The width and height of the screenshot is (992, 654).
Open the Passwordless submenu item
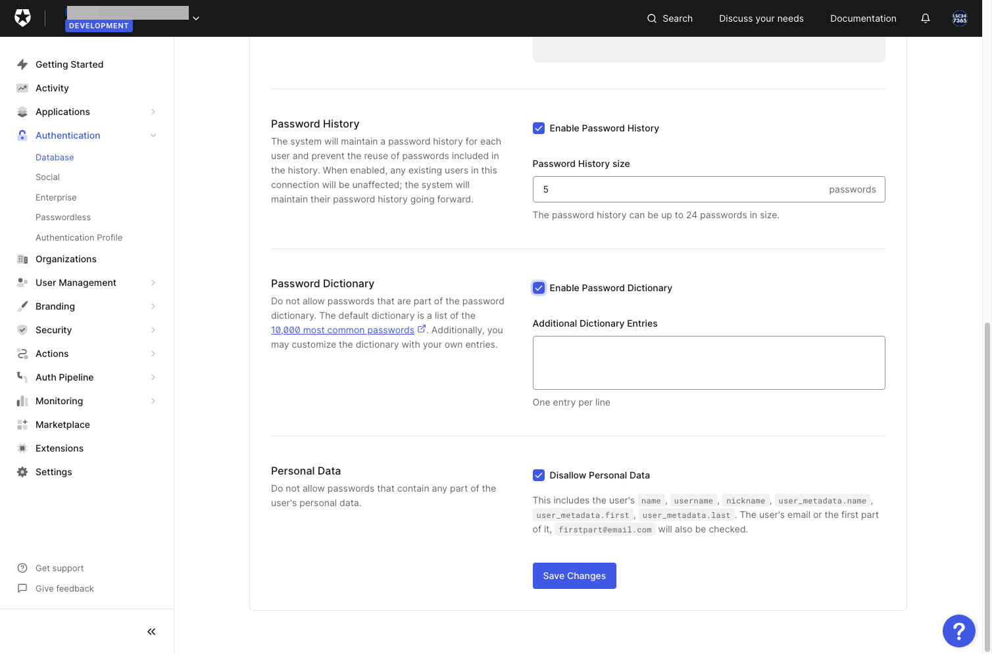(x=63, y=218)
